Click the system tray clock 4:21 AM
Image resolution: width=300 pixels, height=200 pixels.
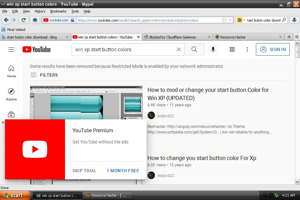[288, 195]
